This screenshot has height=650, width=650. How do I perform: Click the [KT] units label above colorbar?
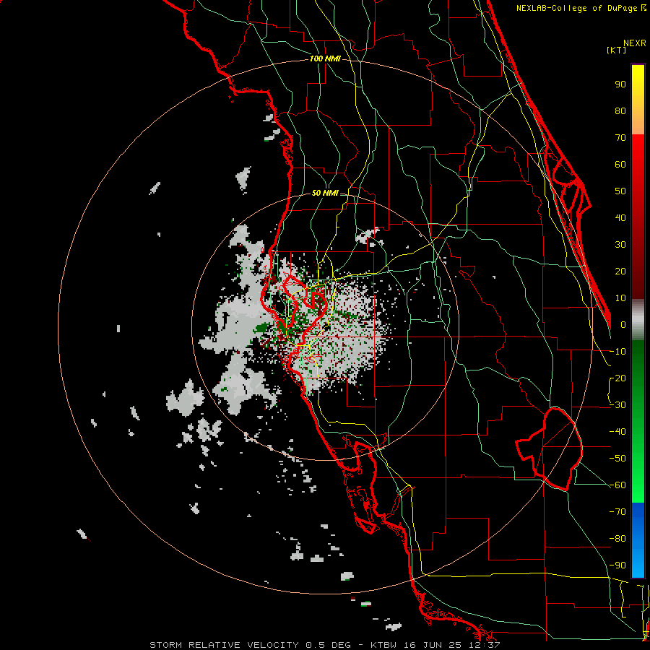pos(617,50)
